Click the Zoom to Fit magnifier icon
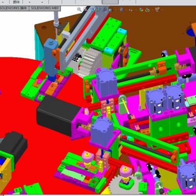Viewport: 196px width, 196px height. click(79, 10)
